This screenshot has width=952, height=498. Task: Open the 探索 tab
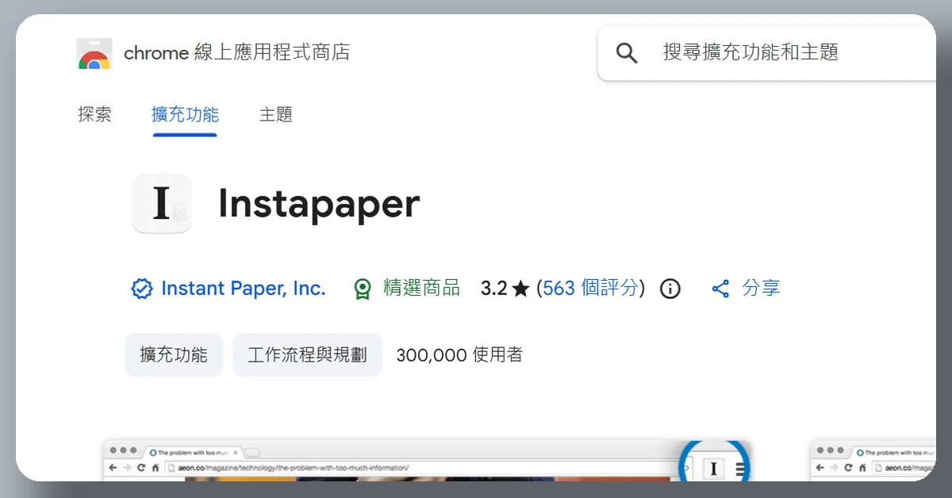[94, 114]
